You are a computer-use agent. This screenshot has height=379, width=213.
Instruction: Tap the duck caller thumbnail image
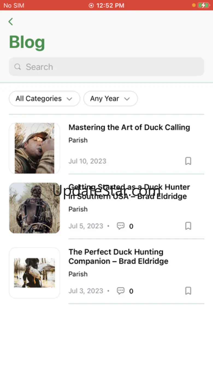[x=34, y=148]
